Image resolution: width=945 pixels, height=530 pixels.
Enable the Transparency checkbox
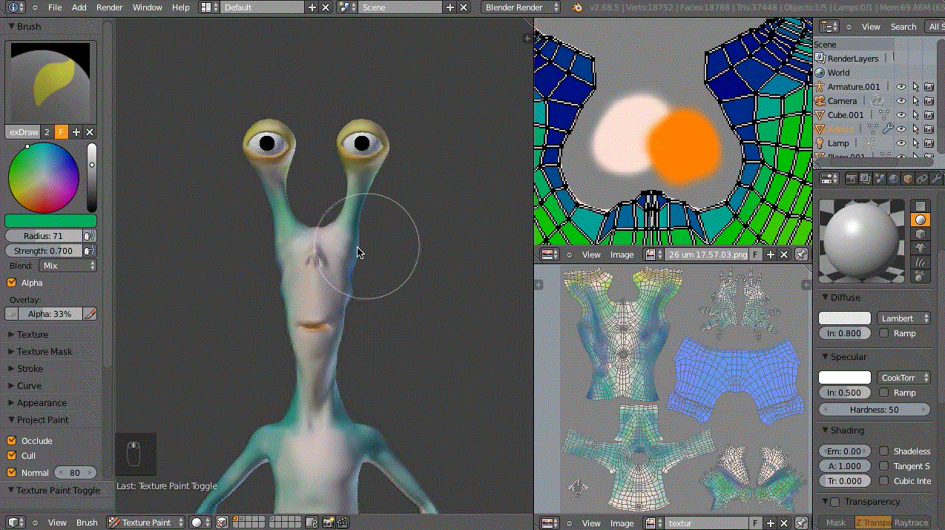834,502
